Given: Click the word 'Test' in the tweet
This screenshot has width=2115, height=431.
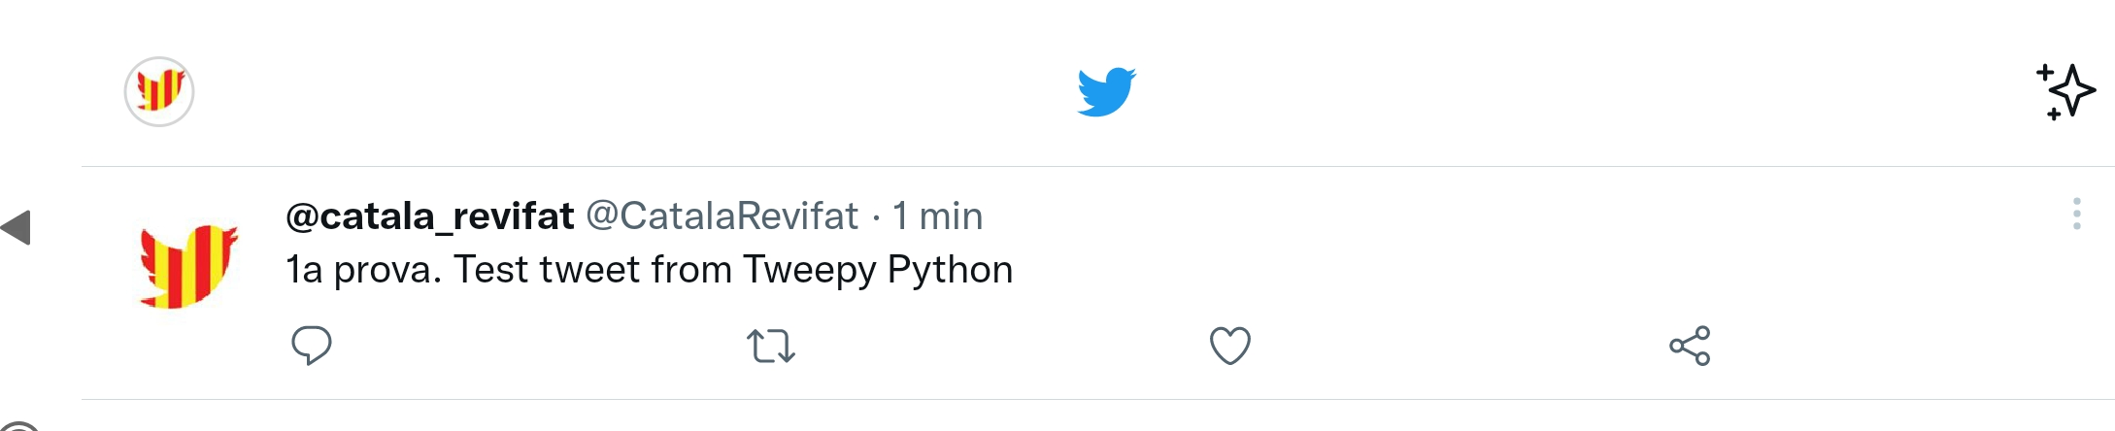Looking at the screenshot, I should point(491,270).
